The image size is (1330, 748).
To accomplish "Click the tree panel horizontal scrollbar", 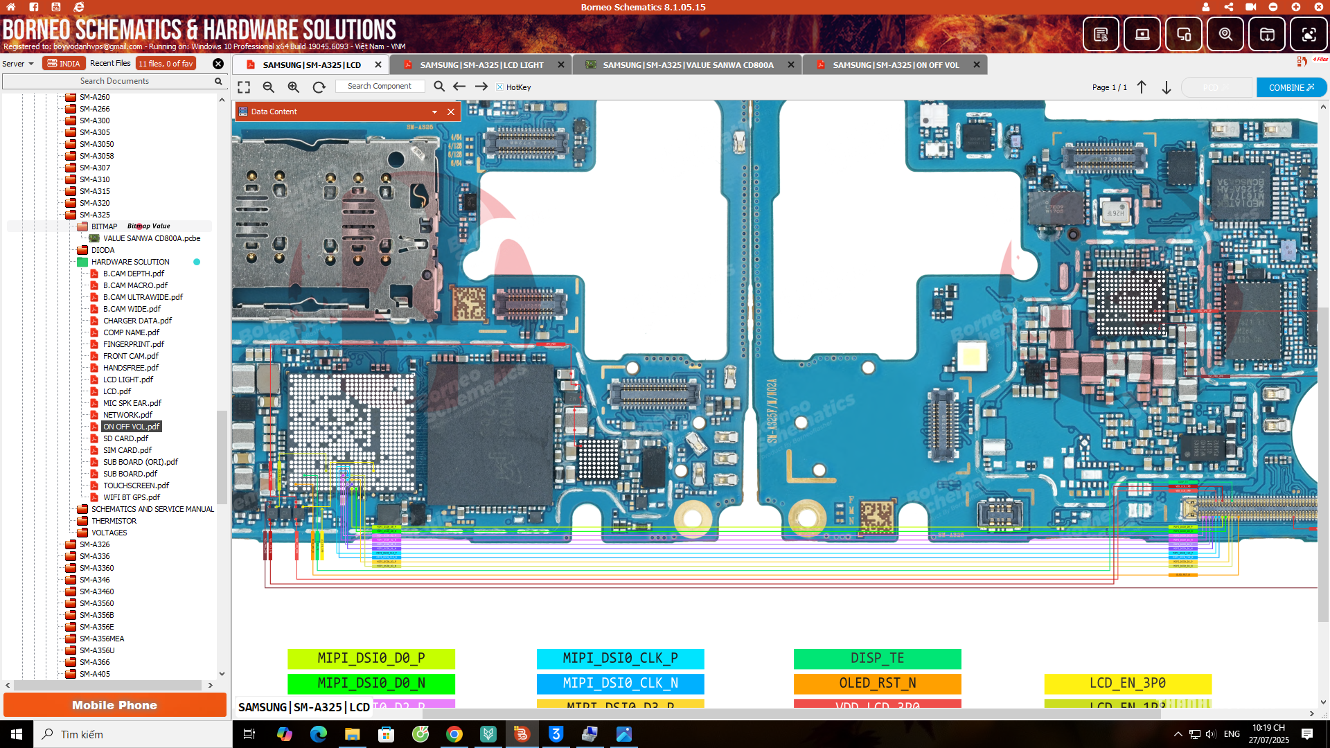I will 109,686.
